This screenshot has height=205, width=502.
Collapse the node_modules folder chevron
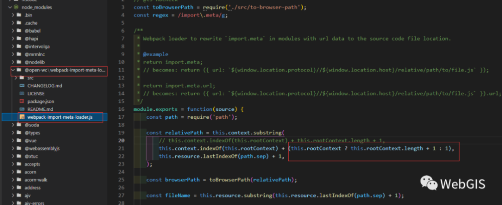point(10,7)
